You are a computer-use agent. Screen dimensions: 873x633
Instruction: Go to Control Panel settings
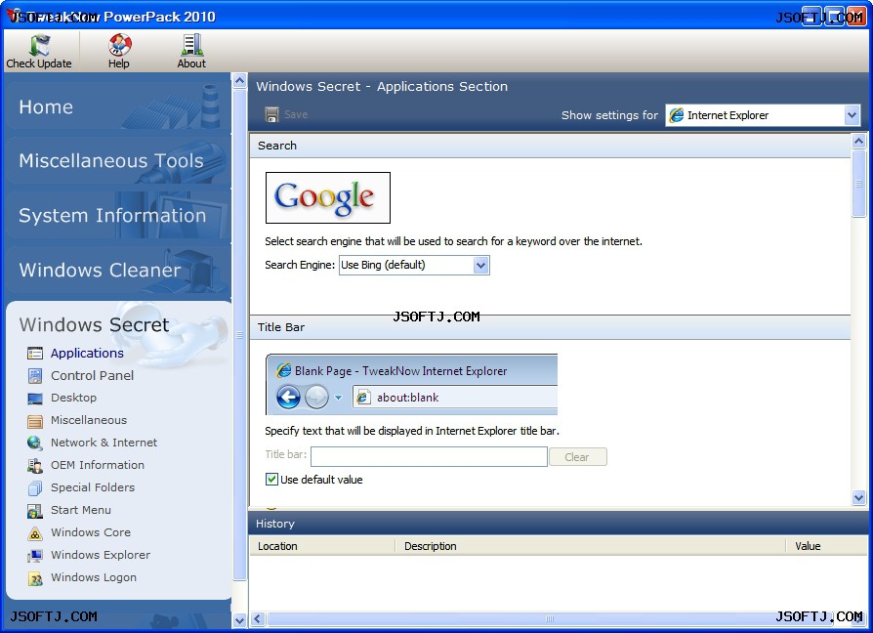click(93, 376)
